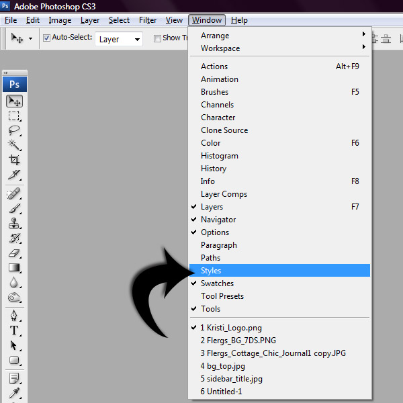
Task: Select the Eraser tool
Action: click(14, 253)
